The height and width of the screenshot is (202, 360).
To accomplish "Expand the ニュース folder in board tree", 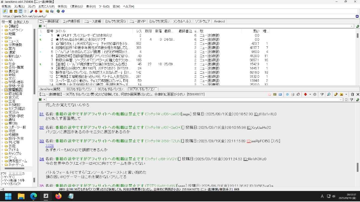I will coord(2,41).
